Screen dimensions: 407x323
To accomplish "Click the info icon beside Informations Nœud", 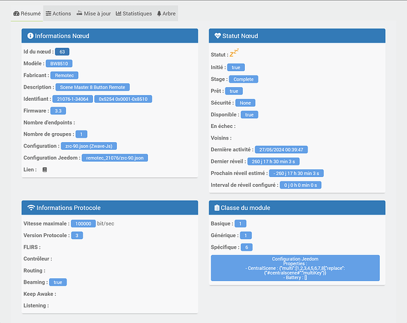I will click(30, 36).
